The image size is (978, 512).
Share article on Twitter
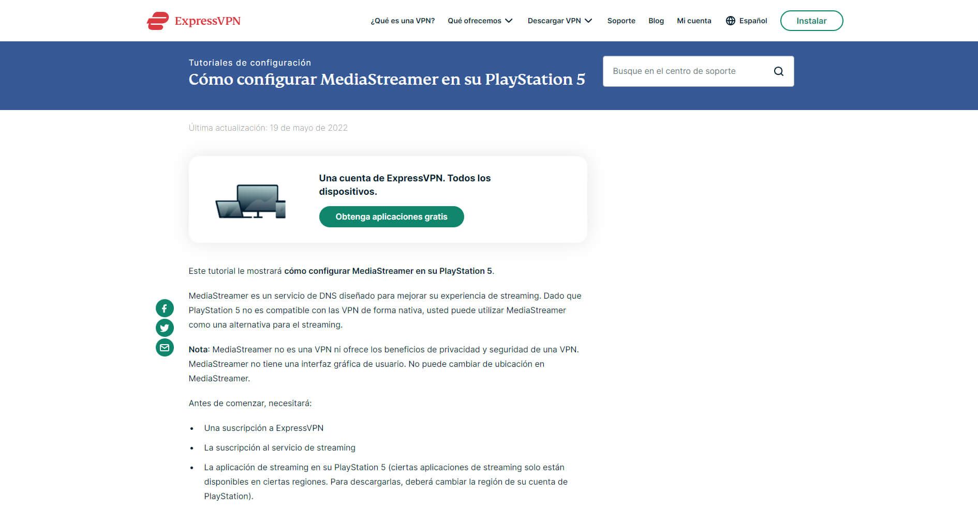coord(165,328)
